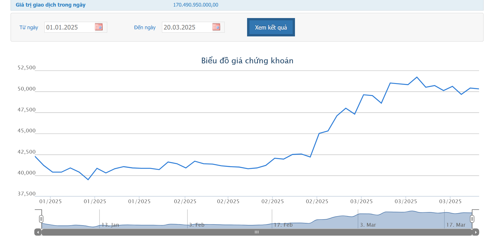Open the calendar picker for Đến ngày
Screen dimensions: 485x243
click(216, 27)
